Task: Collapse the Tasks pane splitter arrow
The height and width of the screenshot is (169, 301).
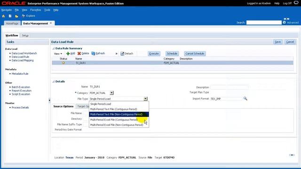Action: 49,100
